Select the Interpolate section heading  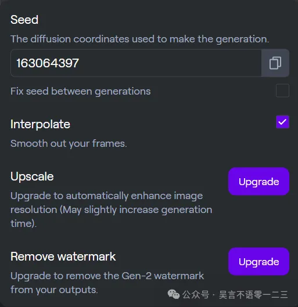[x=40, y=124]
